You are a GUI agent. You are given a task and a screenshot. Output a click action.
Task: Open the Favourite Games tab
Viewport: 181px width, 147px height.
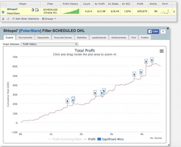(63, 38)
